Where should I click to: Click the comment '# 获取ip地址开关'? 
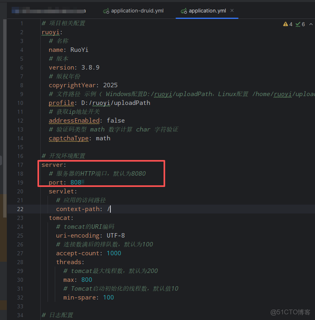(74, 112)
